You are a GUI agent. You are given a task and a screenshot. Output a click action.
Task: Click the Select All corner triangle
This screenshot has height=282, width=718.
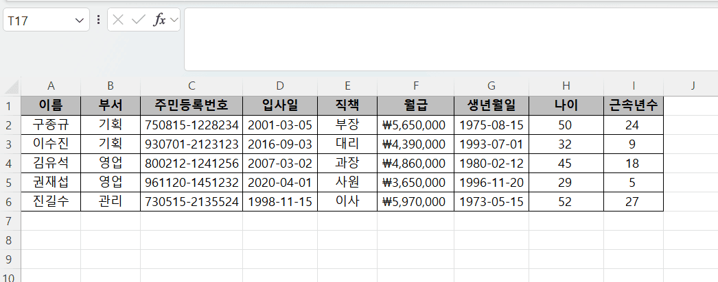[12, 86]
